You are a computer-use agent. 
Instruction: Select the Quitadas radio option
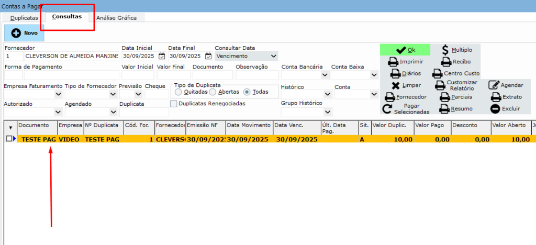click(178, 92)
